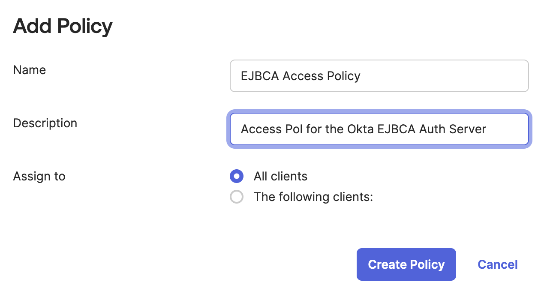The width and height of the screenshot is (541, 294).
Task: Click the Assign to label
Action: click(x=39, y=176)
